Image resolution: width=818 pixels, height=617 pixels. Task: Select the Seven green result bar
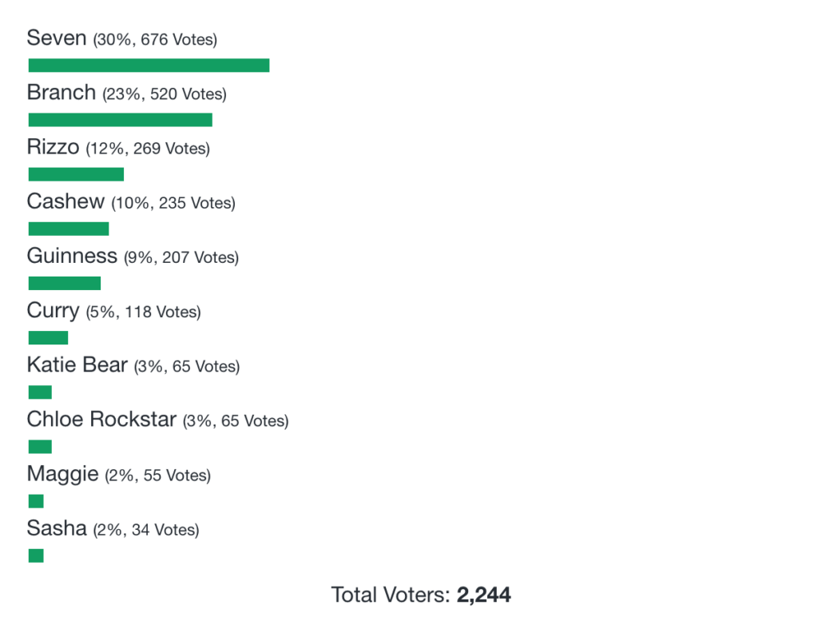[149, 66]
